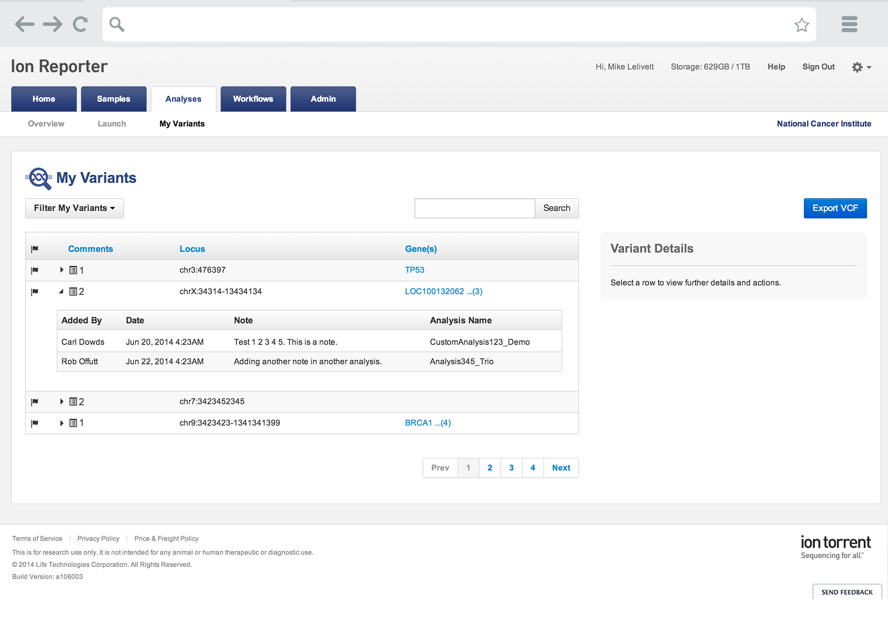Click comment note icon in chrX:34314-13434134 row
Image resolution: width=888 pixels, height=639 pixels.
(73, 292)
